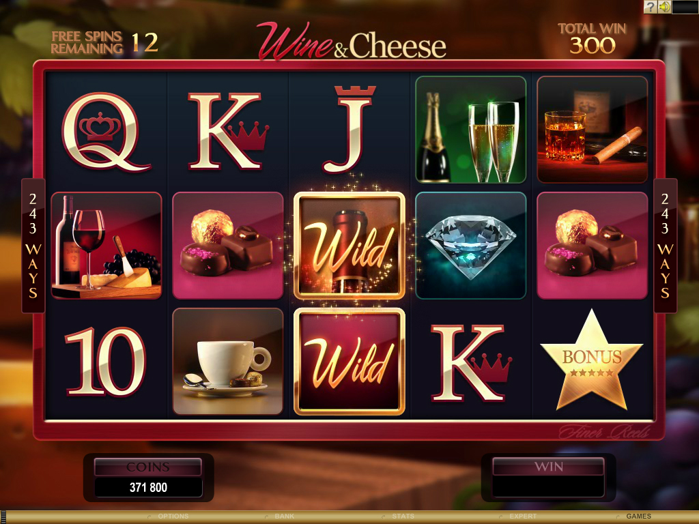This screenshot has height=524, width=699.
Task: Click the Queen Q card symbol
Action: (106, 131)
